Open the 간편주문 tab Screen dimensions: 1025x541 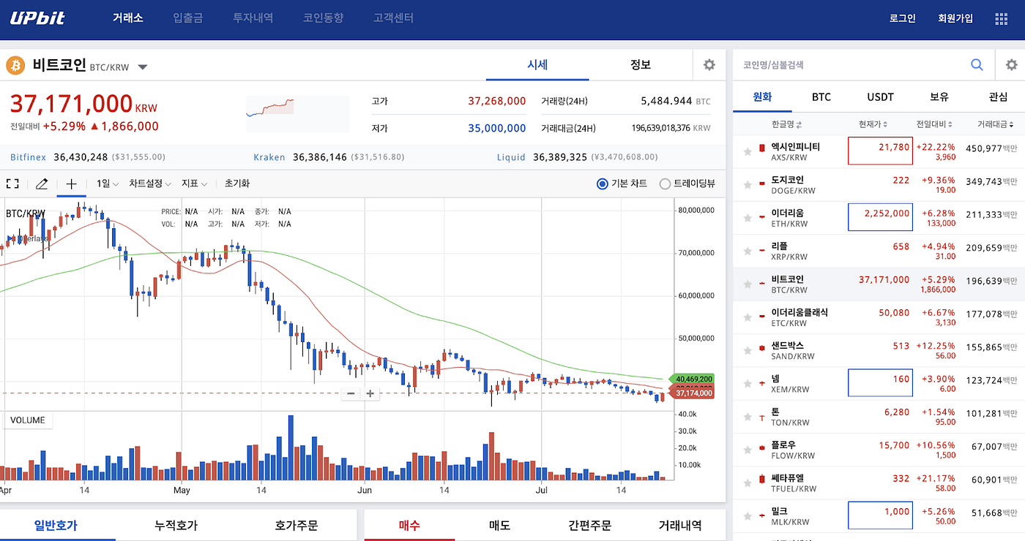point(589,525)
